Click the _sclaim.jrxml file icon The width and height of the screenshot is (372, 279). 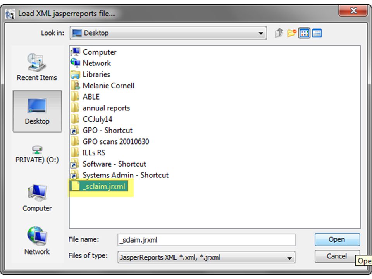(76, 186)
